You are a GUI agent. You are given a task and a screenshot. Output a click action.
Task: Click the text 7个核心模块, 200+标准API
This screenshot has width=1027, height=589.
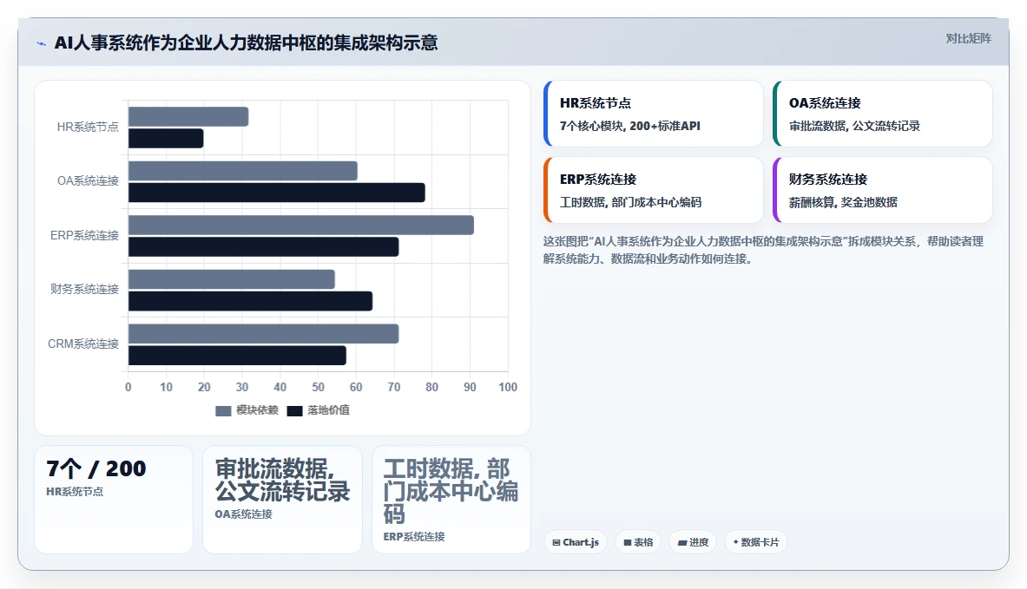(x=630, y=127)
